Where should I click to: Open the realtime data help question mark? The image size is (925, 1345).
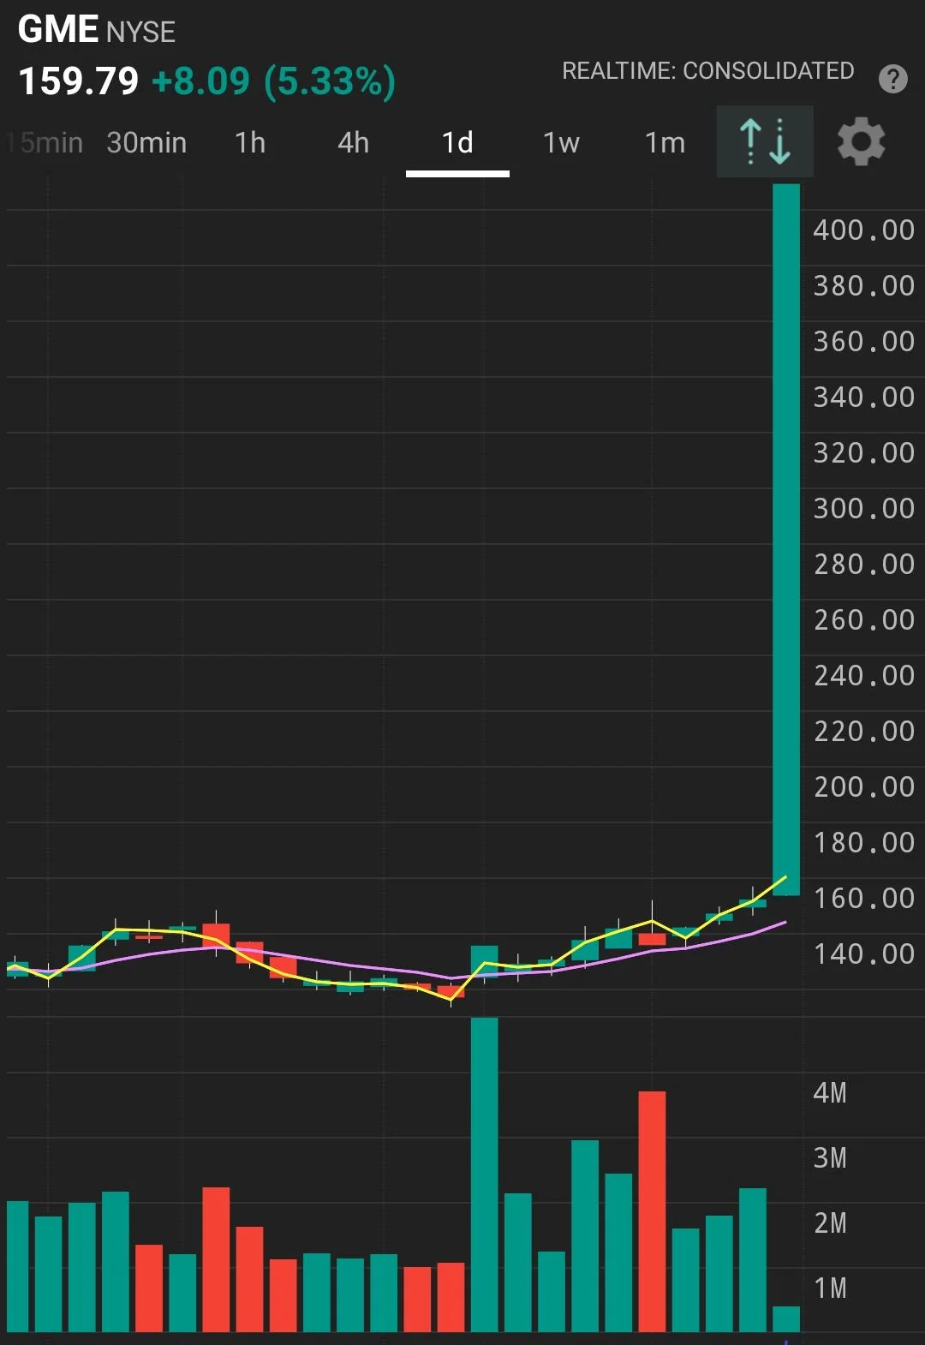point(892,79)
